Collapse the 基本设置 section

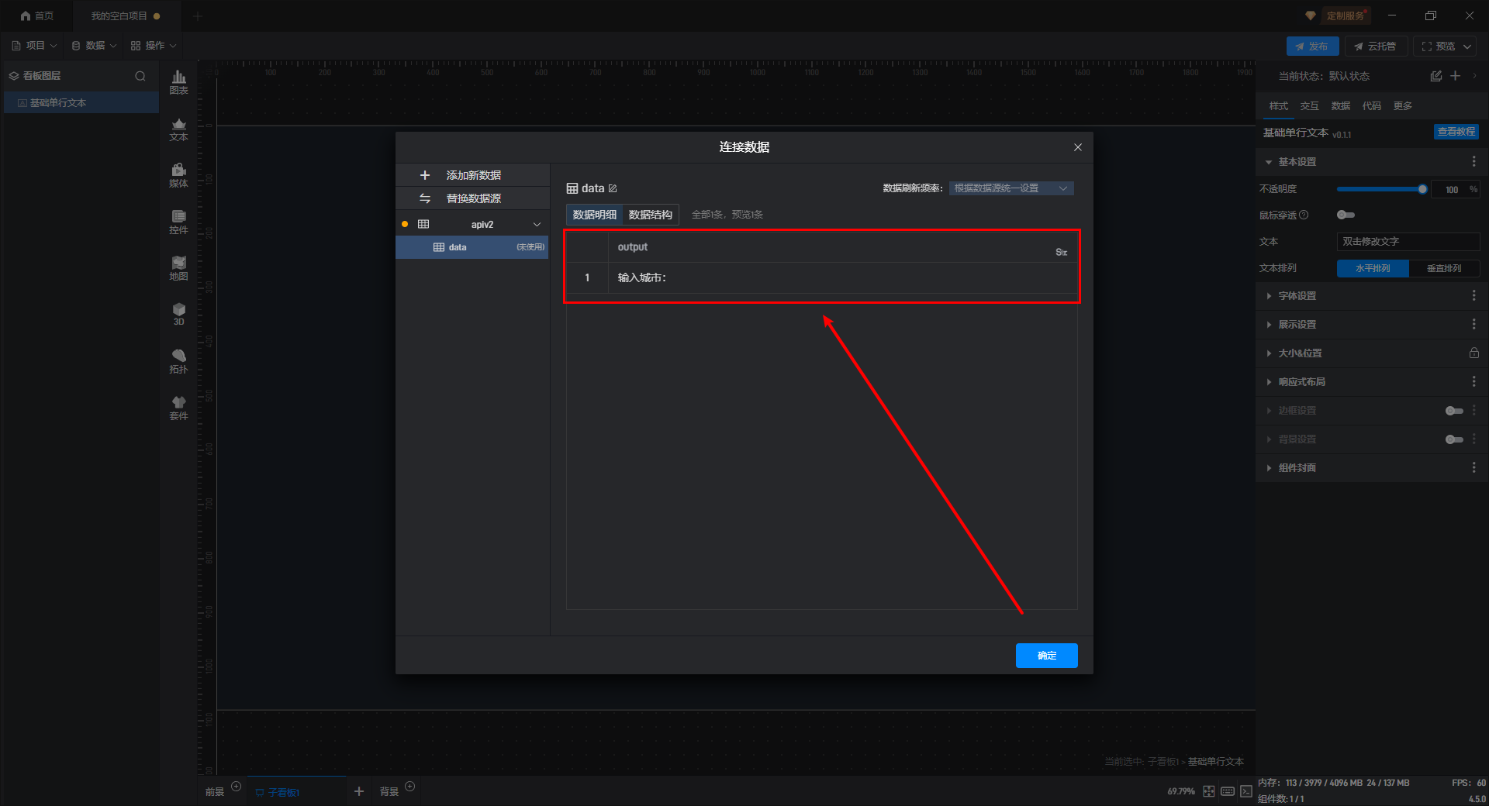(x=1269, y=162)
